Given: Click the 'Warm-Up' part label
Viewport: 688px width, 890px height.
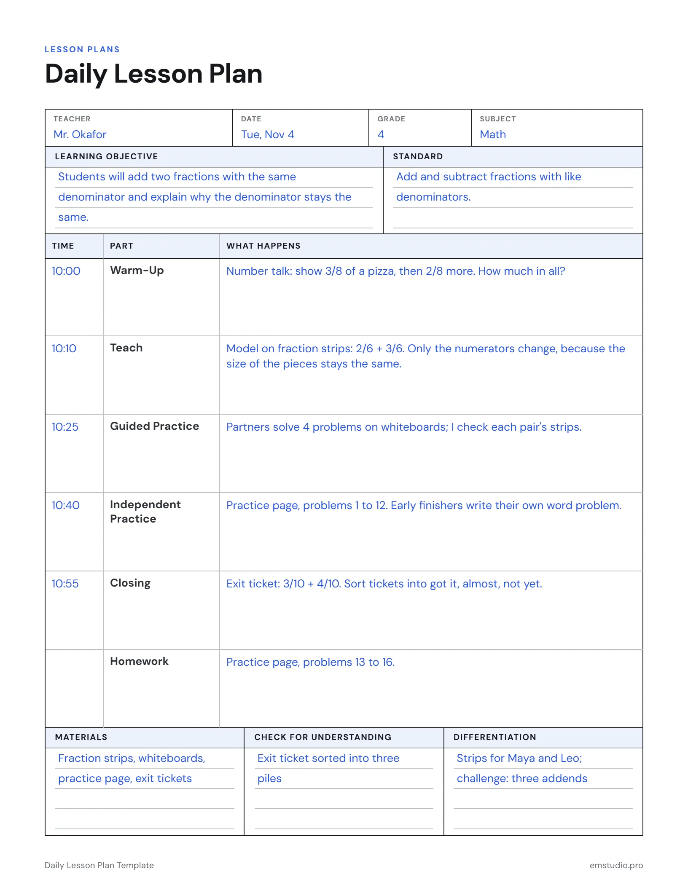Looking at the screenshot, I should (x=137, y=271).
